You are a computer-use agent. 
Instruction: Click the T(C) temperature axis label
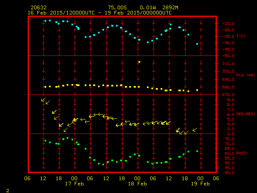(x=241, y=36)
